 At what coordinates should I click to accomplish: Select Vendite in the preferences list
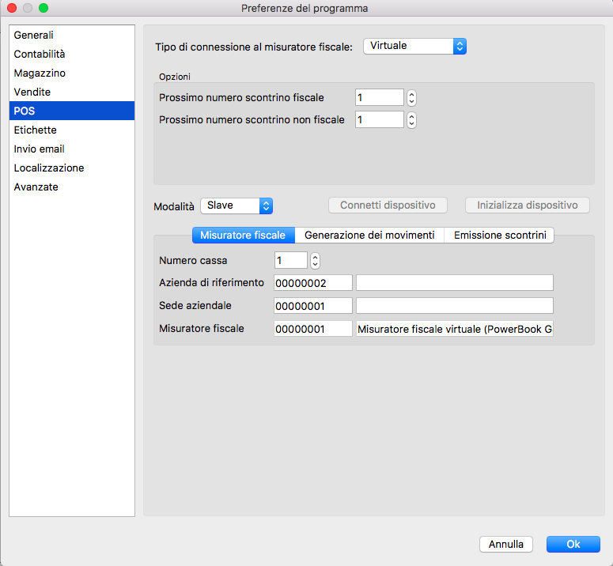click(x=32, y=92)
